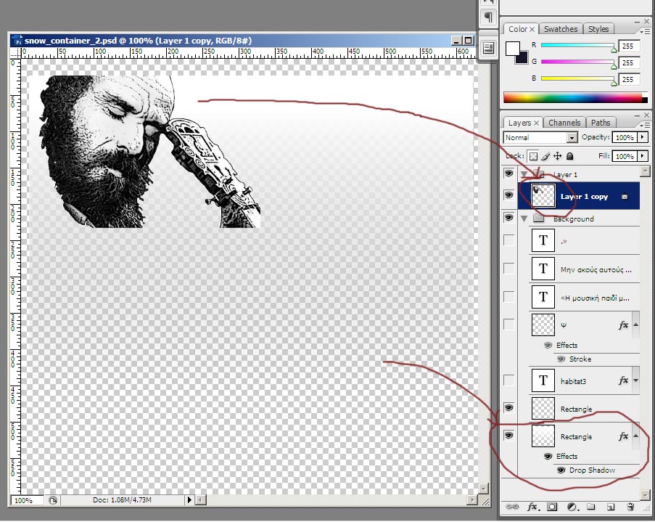The width and height of the screenshot is (655, 522).
Task: Enable Lock image pixels brush icon
Action: pyautogui.click(x=545, y=156)
